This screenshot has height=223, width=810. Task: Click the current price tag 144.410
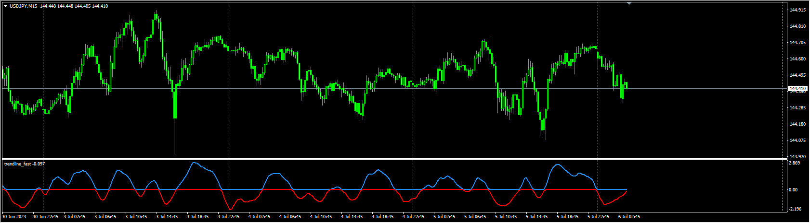797,89
